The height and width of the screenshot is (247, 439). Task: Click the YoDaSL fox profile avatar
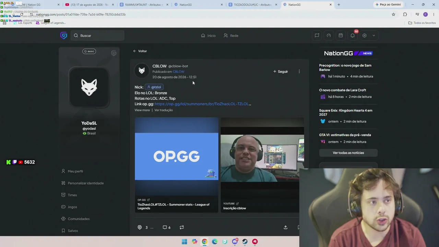pos(89,87)
